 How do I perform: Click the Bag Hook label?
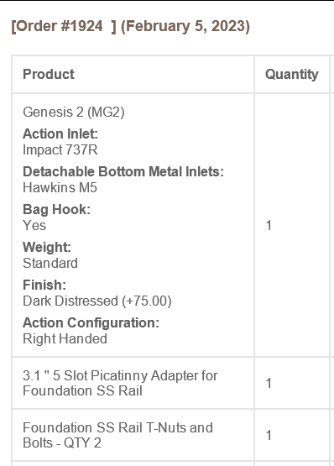coord(56,210)
